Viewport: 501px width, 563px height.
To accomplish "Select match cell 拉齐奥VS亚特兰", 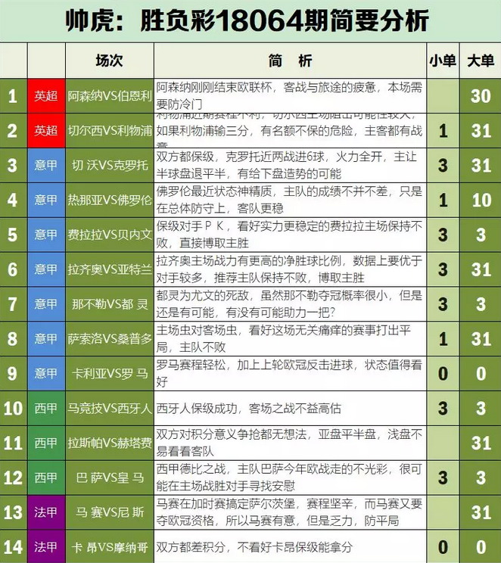I will (x=110, y=269).
